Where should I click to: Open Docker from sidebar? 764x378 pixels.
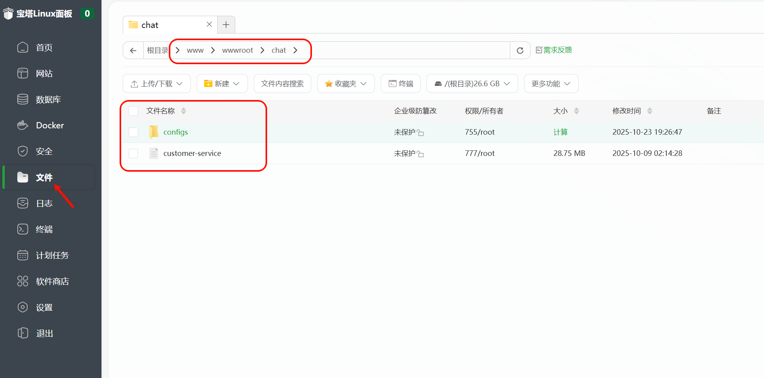50,125
